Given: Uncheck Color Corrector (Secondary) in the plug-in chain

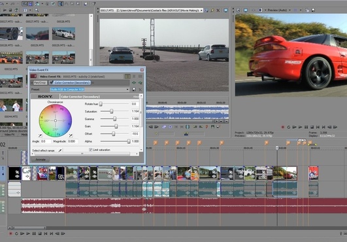Looking at the screenshot, I should coord(52,82).
